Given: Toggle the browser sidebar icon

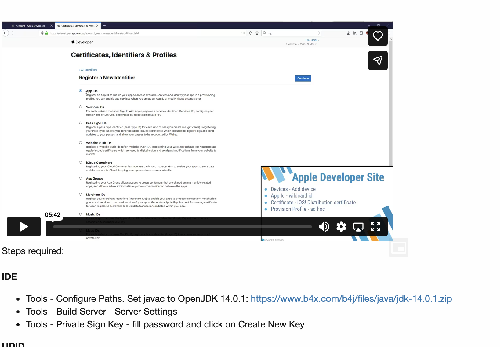Looking at the screenshot, I should (361, 33).
